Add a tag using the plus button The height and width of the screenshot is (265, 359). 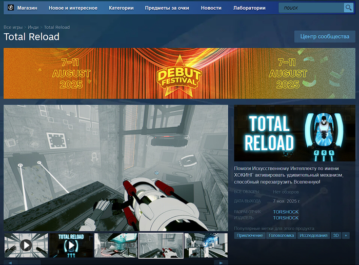(x=346, y=235)
